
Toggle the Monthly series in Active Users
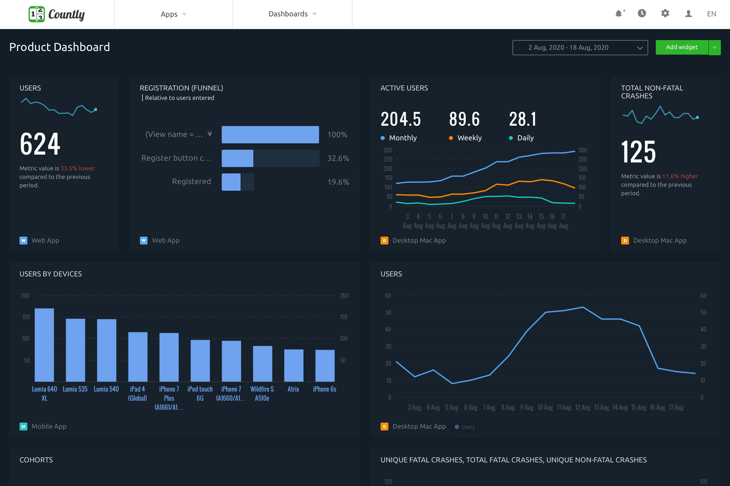click(x=399, y=137)
